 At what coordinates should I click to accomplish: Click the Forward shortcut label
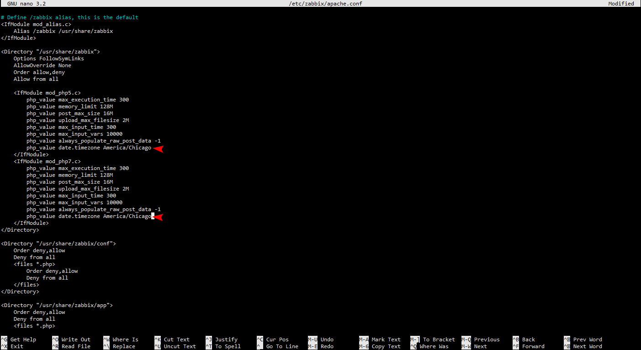pos(533,346)
